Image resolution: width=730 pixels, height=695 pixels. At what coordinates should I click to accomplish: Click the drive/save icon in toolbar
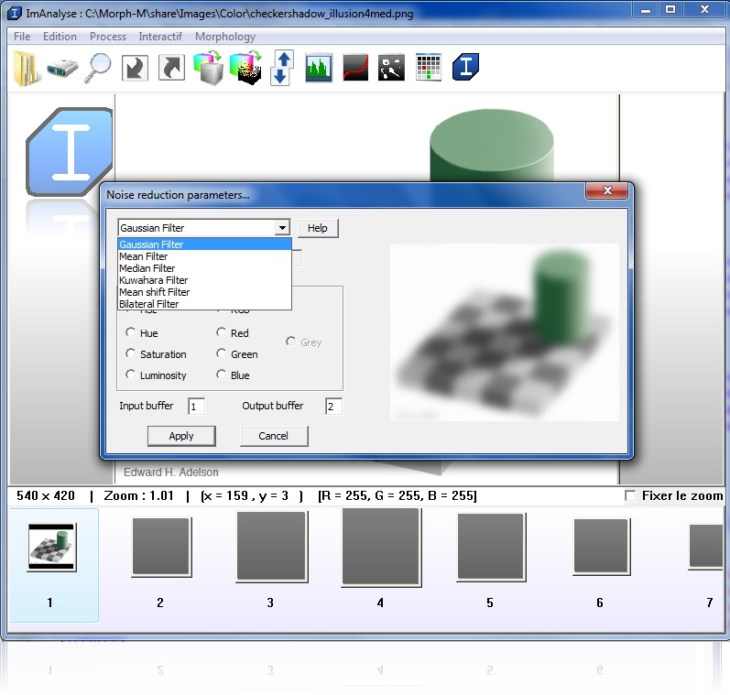click(x=62, y=68)
